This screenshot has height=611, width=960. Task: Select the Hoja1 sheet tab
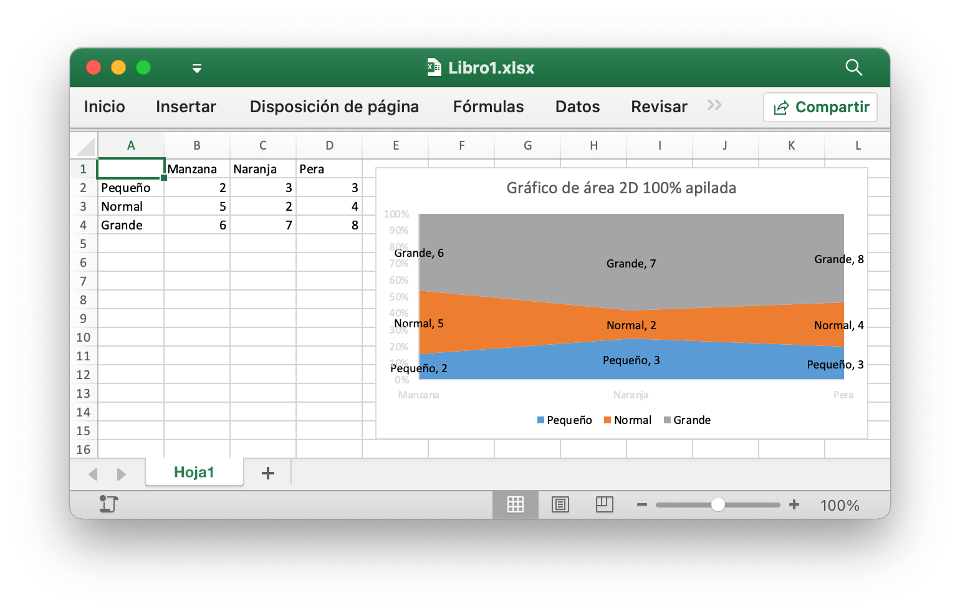[x=194, y=473]
